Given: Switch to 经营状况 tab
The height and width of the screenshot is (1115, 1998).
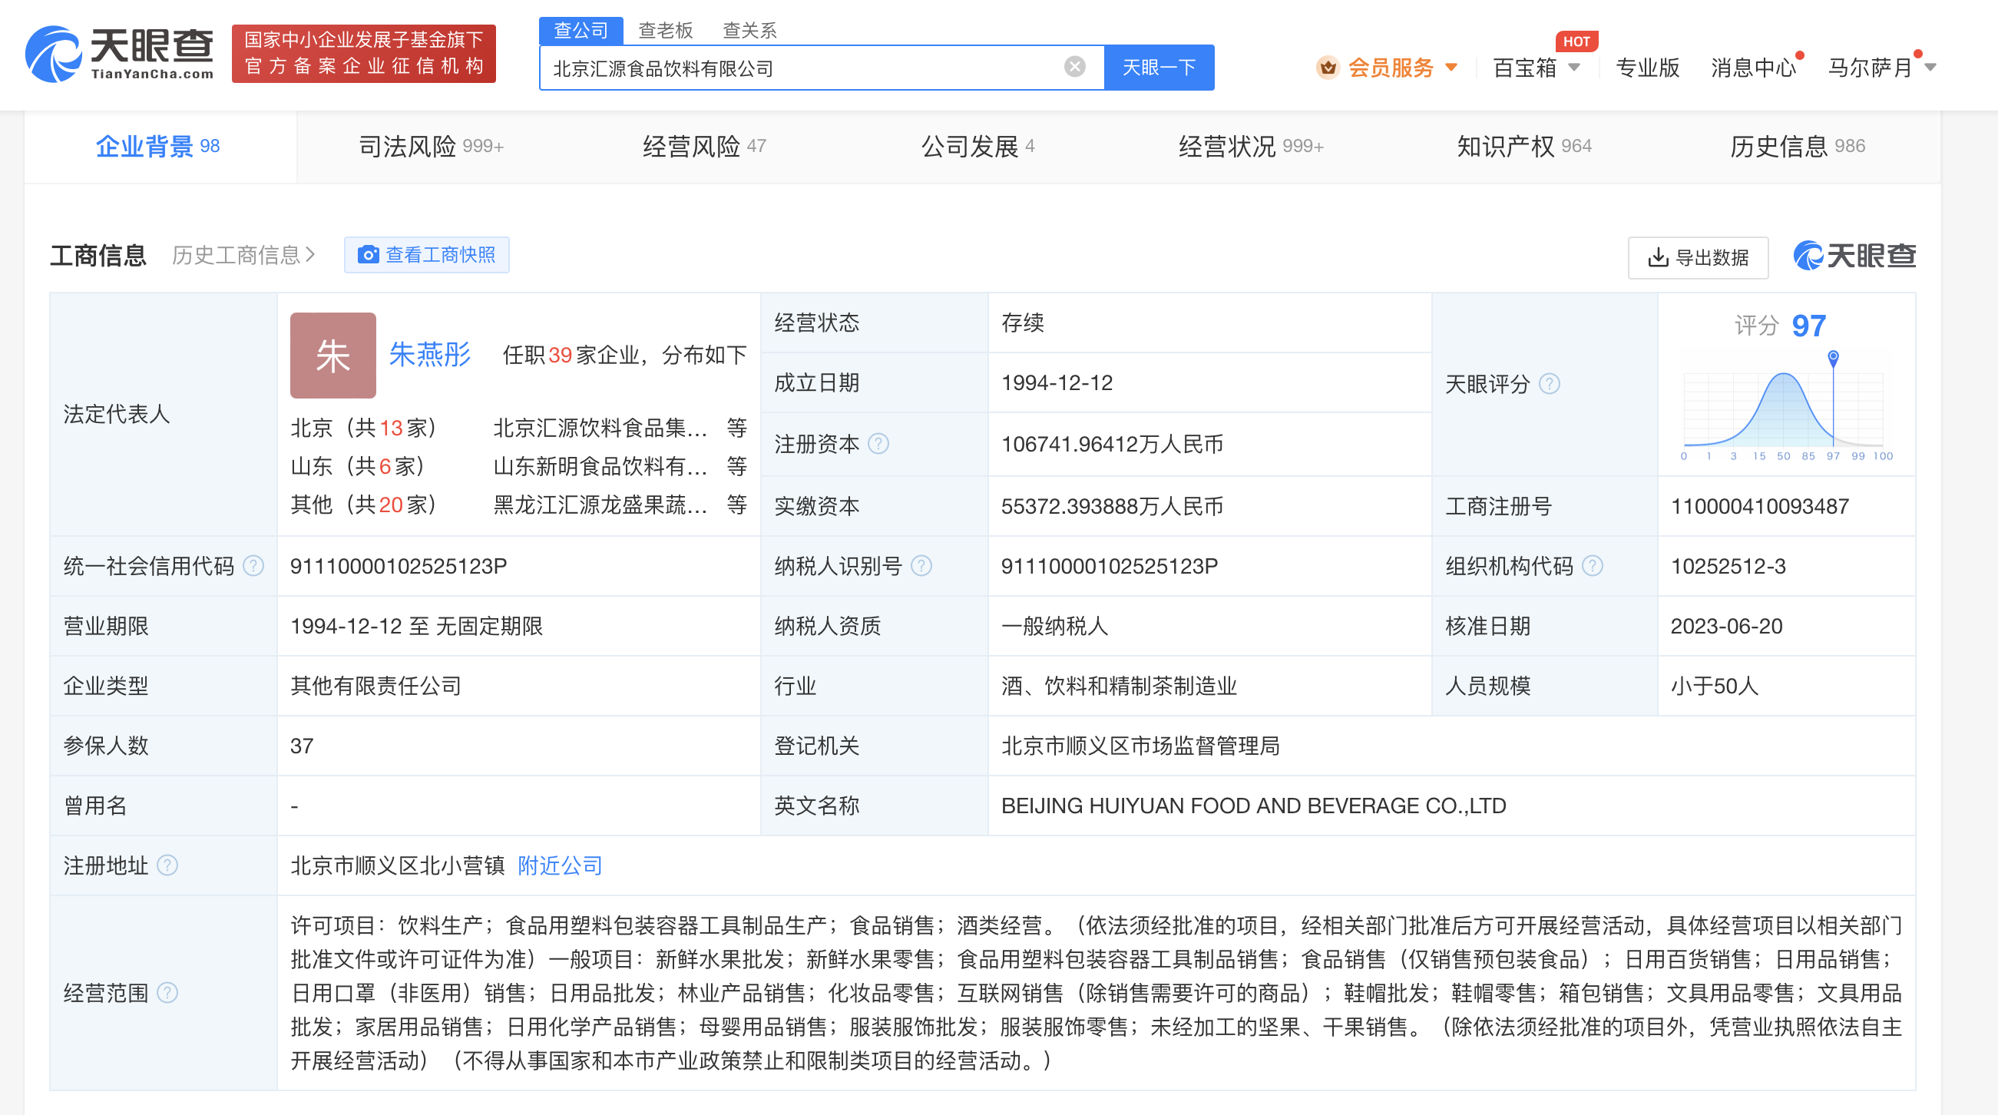Looking at the screenshot, I should (1250, 146).
